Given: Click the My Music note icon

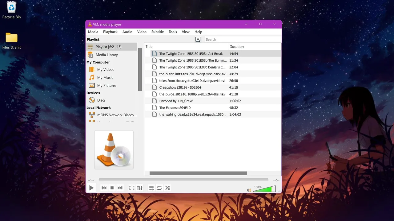Looking at the screenshot, I should pyautogui.click(x=91, y=77).
